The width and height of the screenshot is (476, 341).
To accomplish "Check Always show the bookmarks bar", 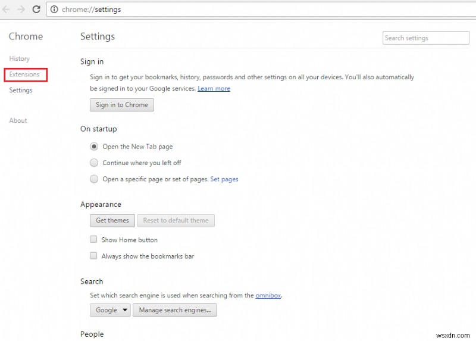I will coord(93,256).
